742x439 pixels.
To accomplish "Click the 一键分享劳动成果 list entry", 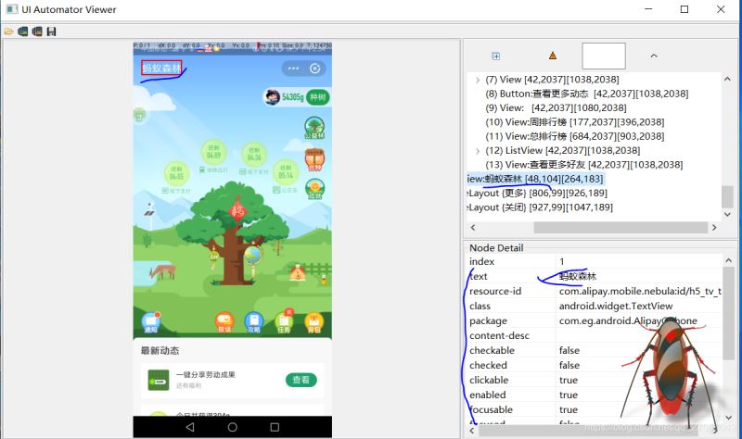I will click(232, 381).
